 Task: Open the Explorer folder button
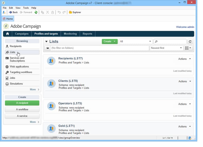[75, 12]
